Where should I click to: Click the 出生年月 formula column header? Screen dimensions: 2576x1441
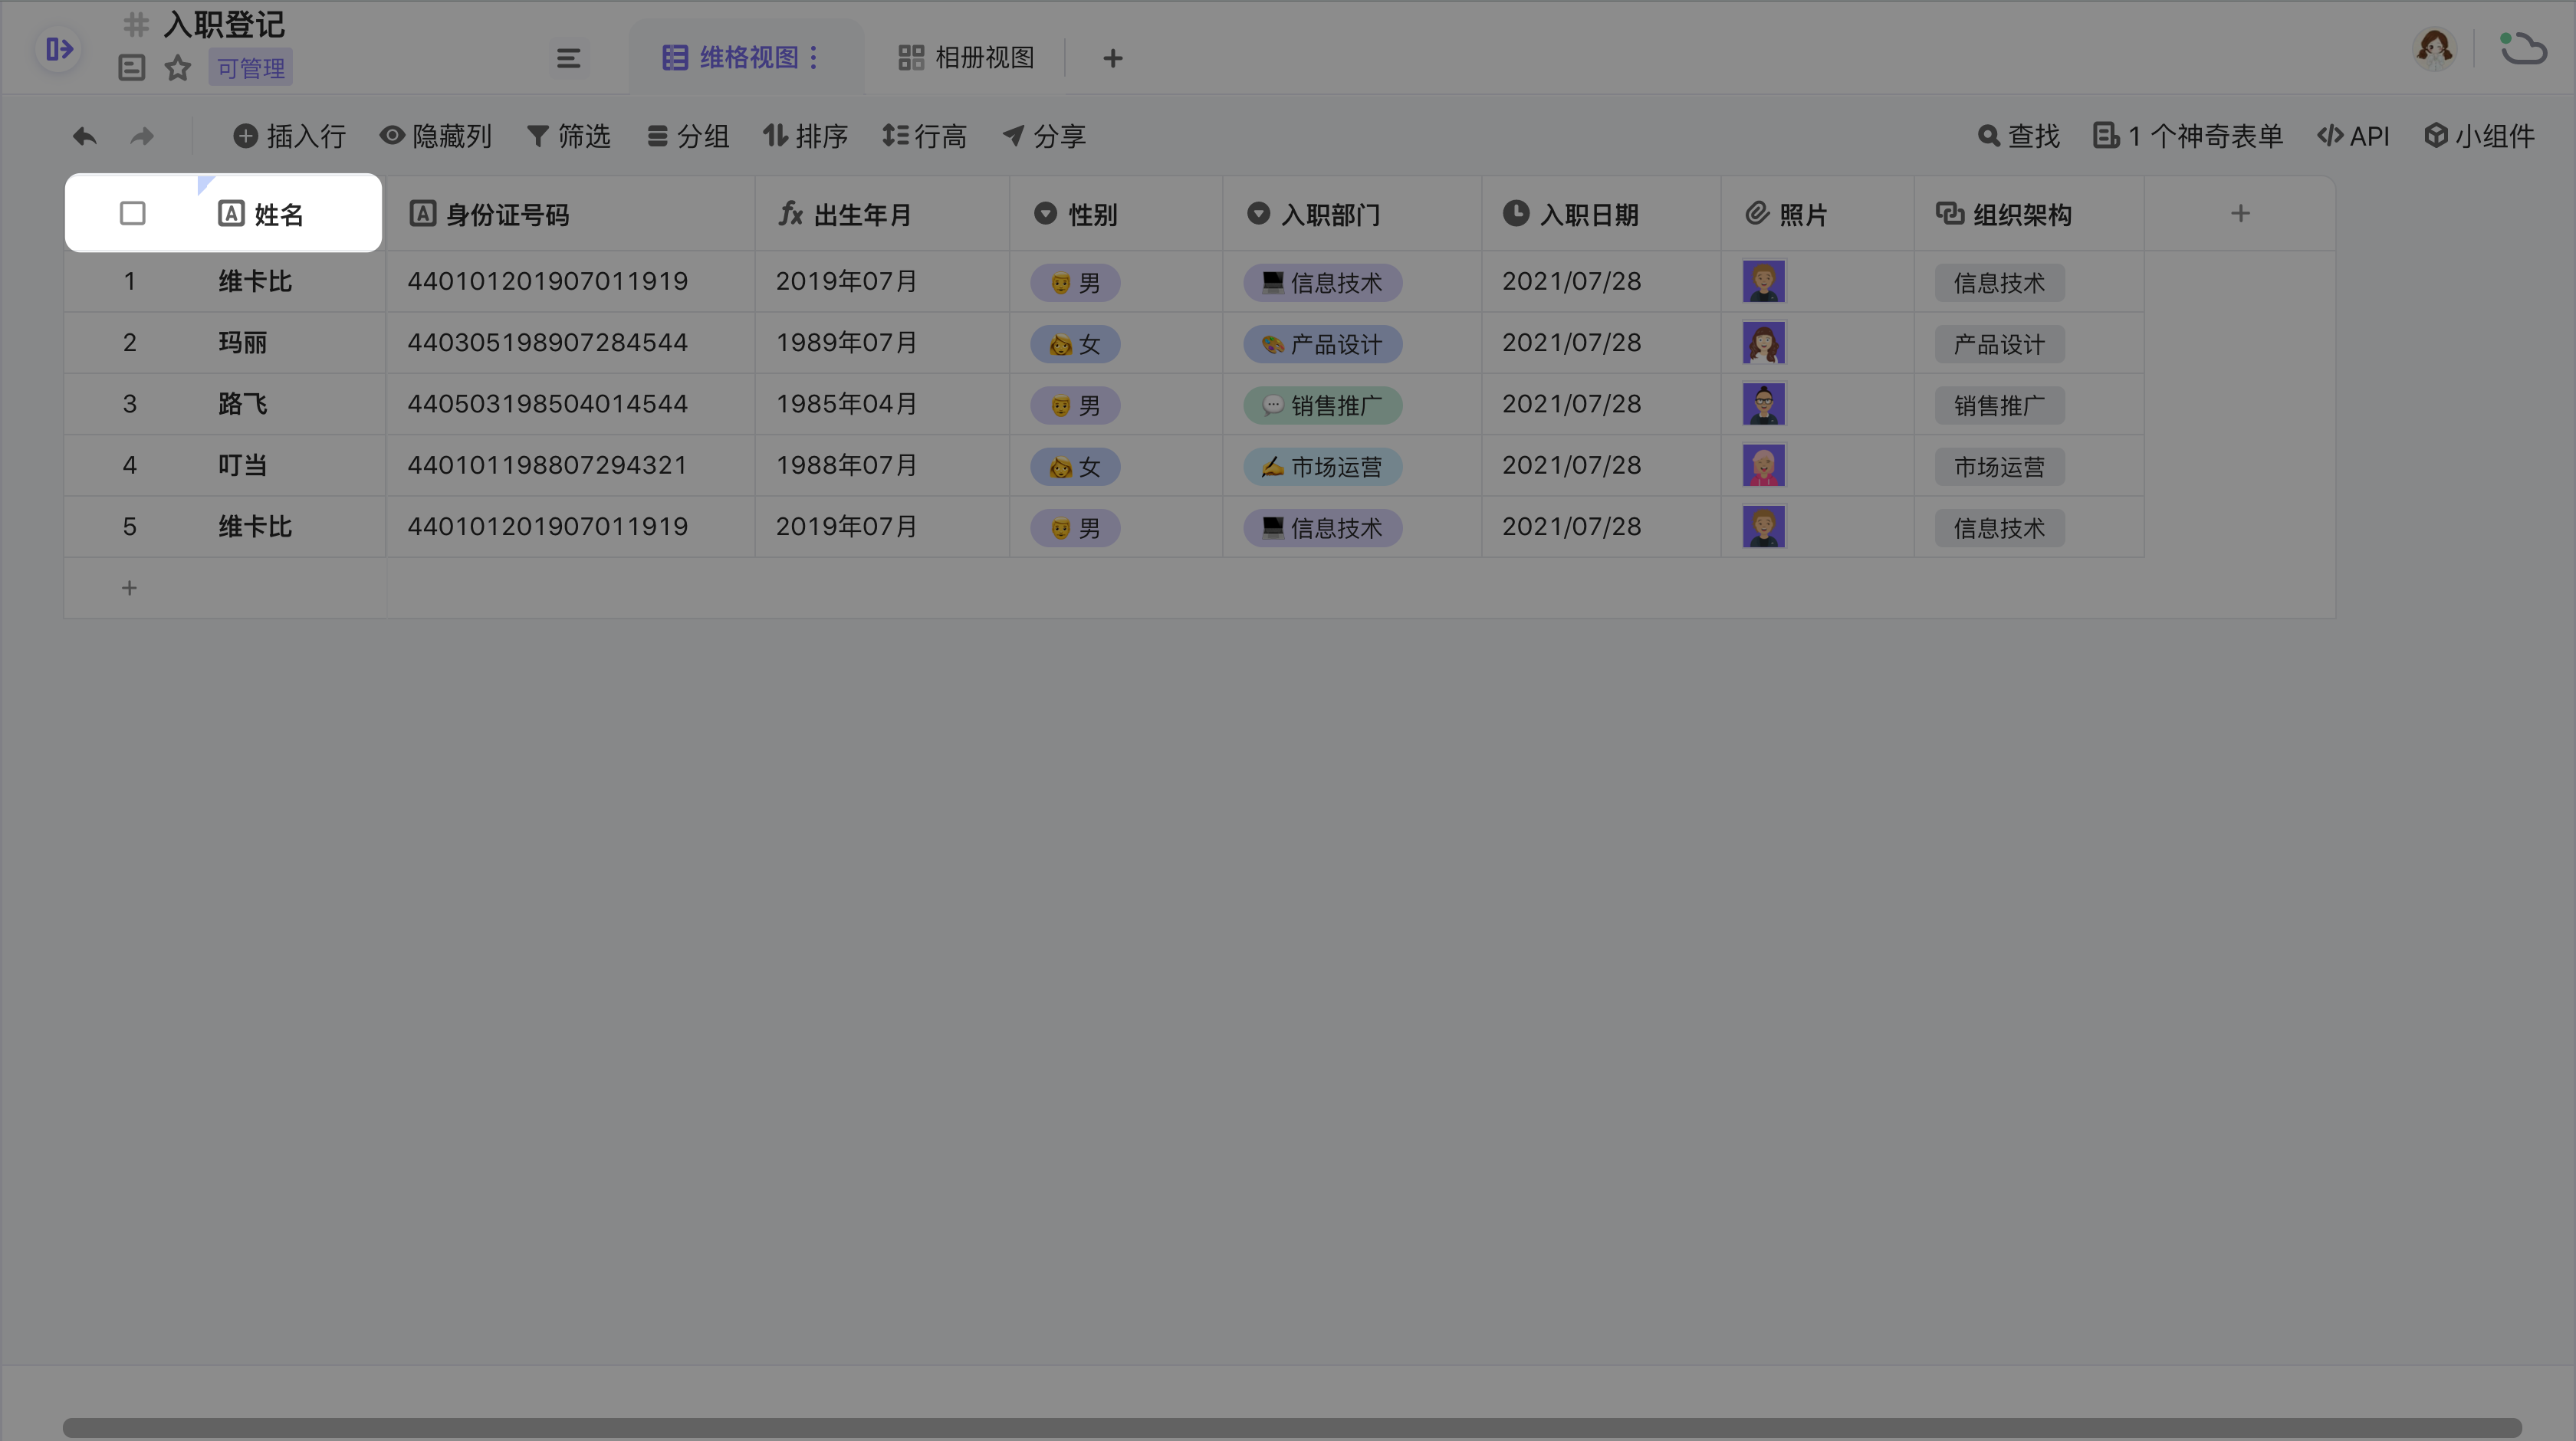[882, 214]
